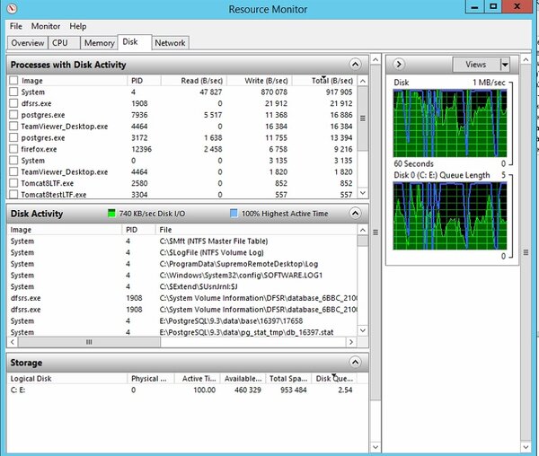Select the C:\$Mft NTFS Master File Table row
Image resolution: width=539 pixels, height=456 pixels.
point(182,241)
